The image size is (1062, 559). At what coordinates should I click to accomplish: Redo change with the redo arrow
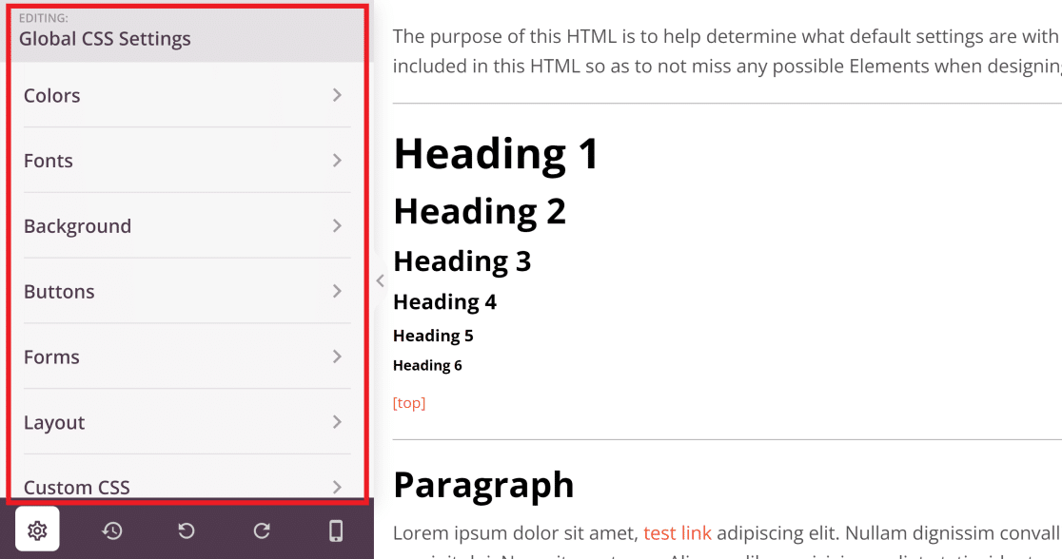(x=261, y=530)
